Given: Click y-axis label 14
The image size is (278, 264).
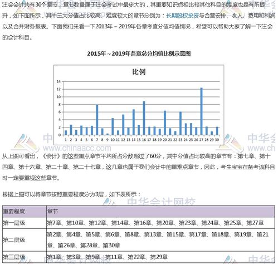Looking at the screenshot, I should click(58, 81).
